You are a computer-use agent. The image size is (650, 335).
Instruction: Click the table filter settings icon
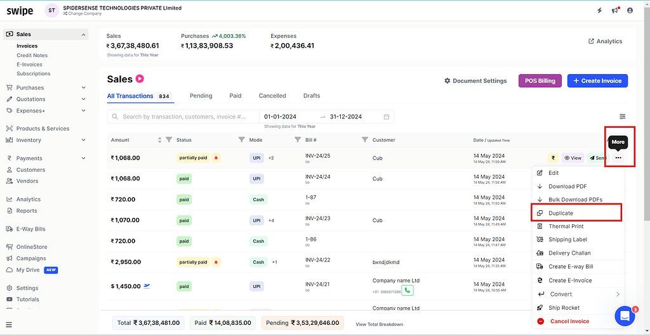click(622, 117)
